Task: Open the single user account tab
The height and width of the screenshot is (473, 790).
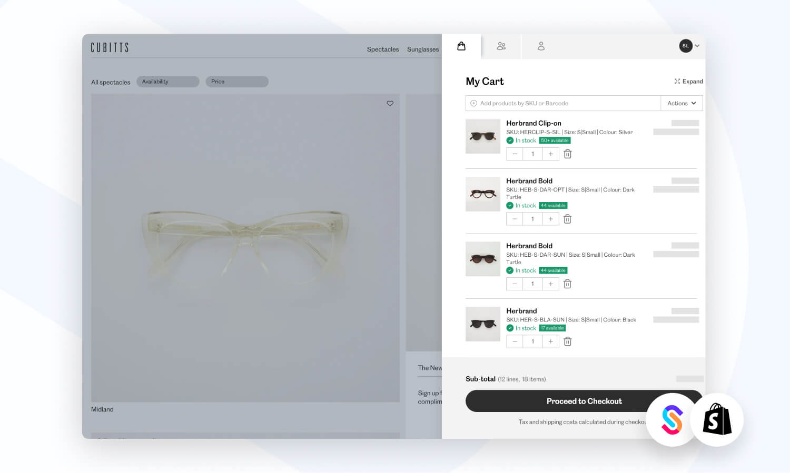Action: [x=541, y=46]
